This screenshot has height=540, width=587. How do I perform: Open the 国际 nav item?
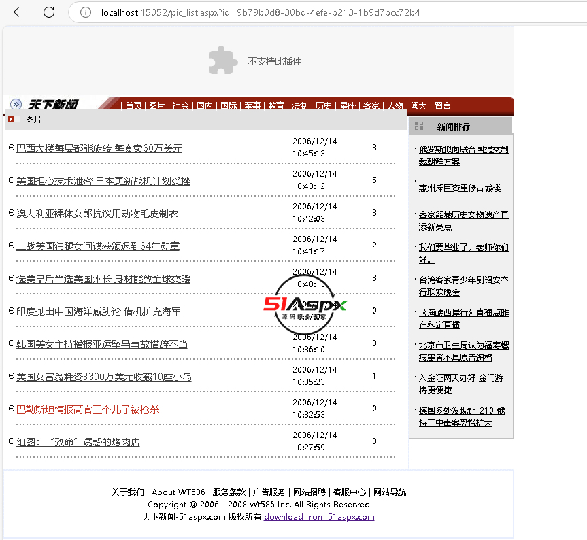point(229,106)
